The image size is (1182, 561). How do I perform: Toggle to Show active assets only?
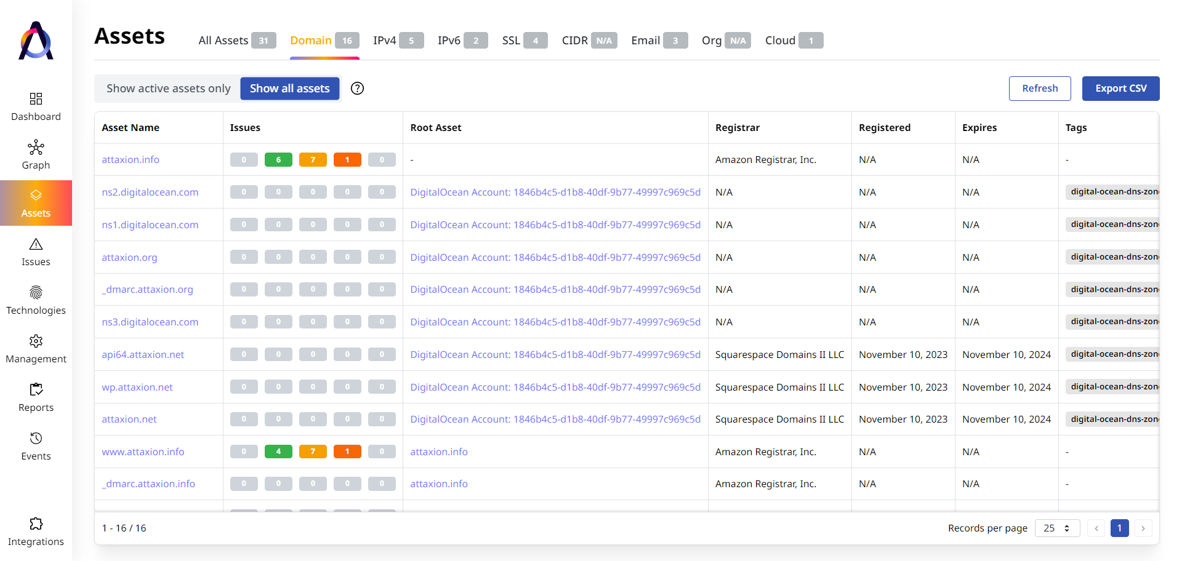[168, 89]
